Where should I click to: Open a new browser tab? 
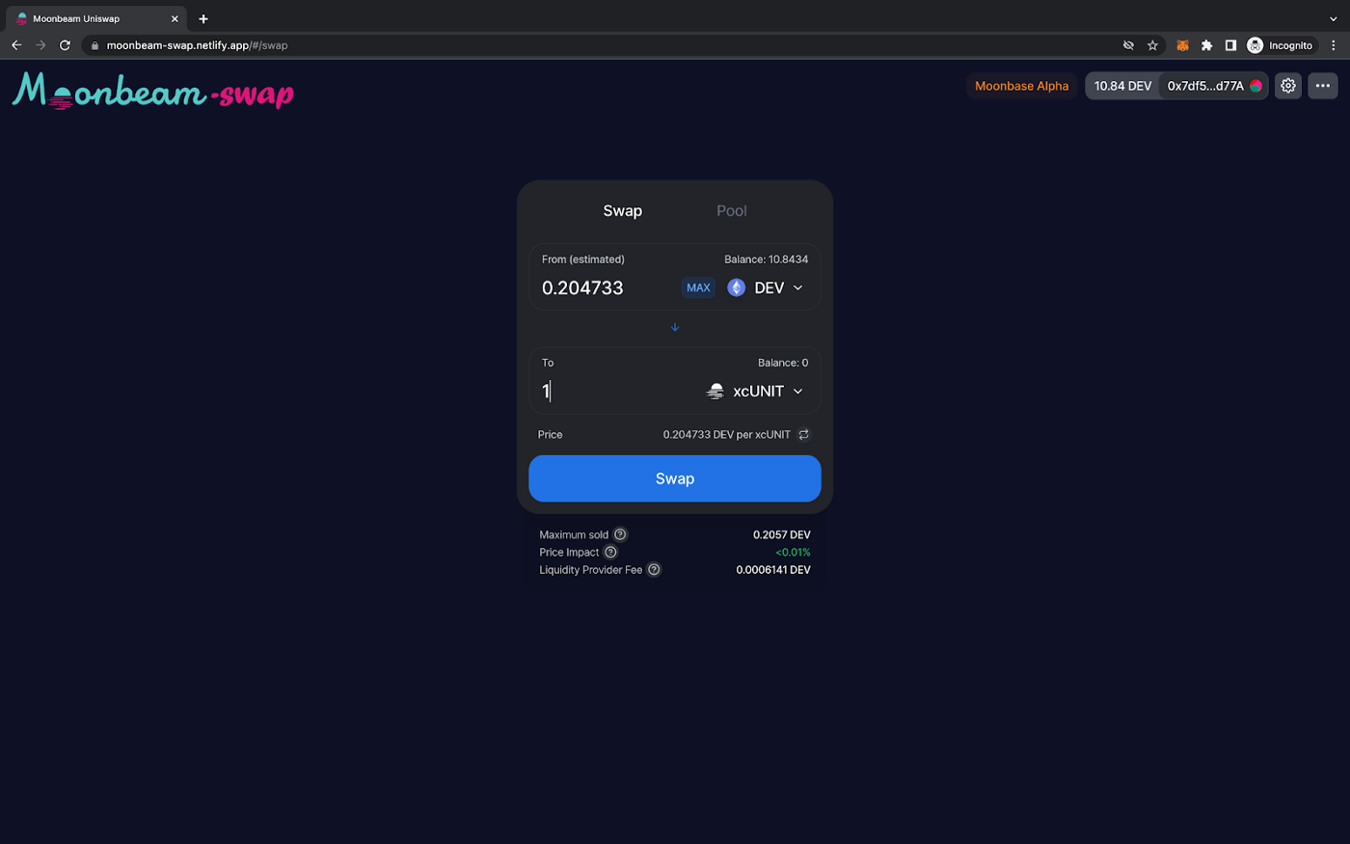tap(203, 18)
